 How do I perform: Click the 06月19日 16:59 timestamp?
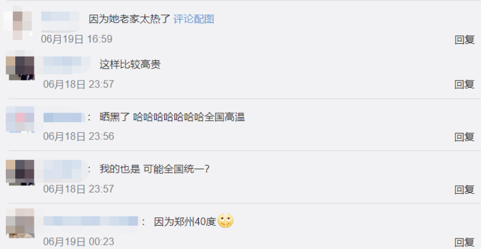pyautogui.click(x=77, y=39)
